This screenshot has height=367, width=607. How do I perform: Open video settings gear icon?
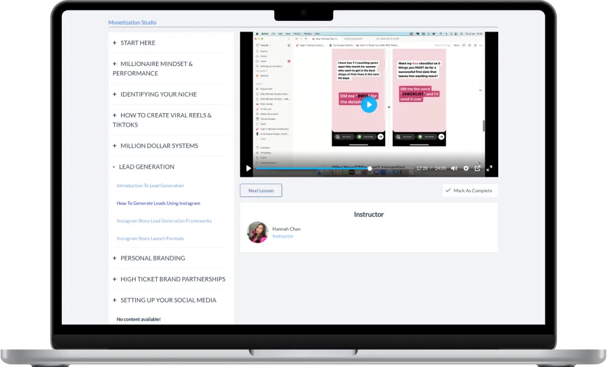pyautogui.click(x=466, y=168)
